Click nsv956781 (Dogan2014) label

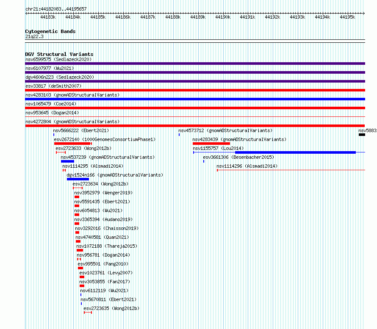tap(103, 255)
